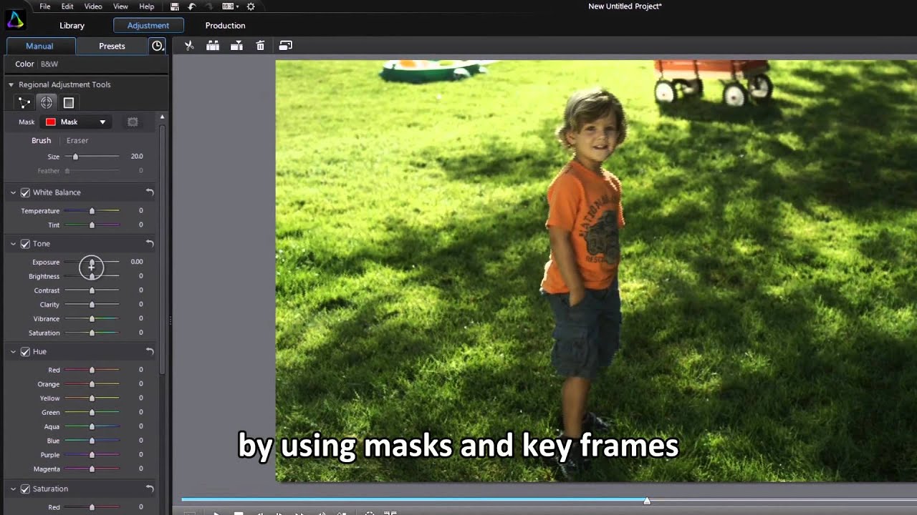Viewport: 917px width, 515px height.
Task: Open preferences via gear icon
Action: (251, 6)
